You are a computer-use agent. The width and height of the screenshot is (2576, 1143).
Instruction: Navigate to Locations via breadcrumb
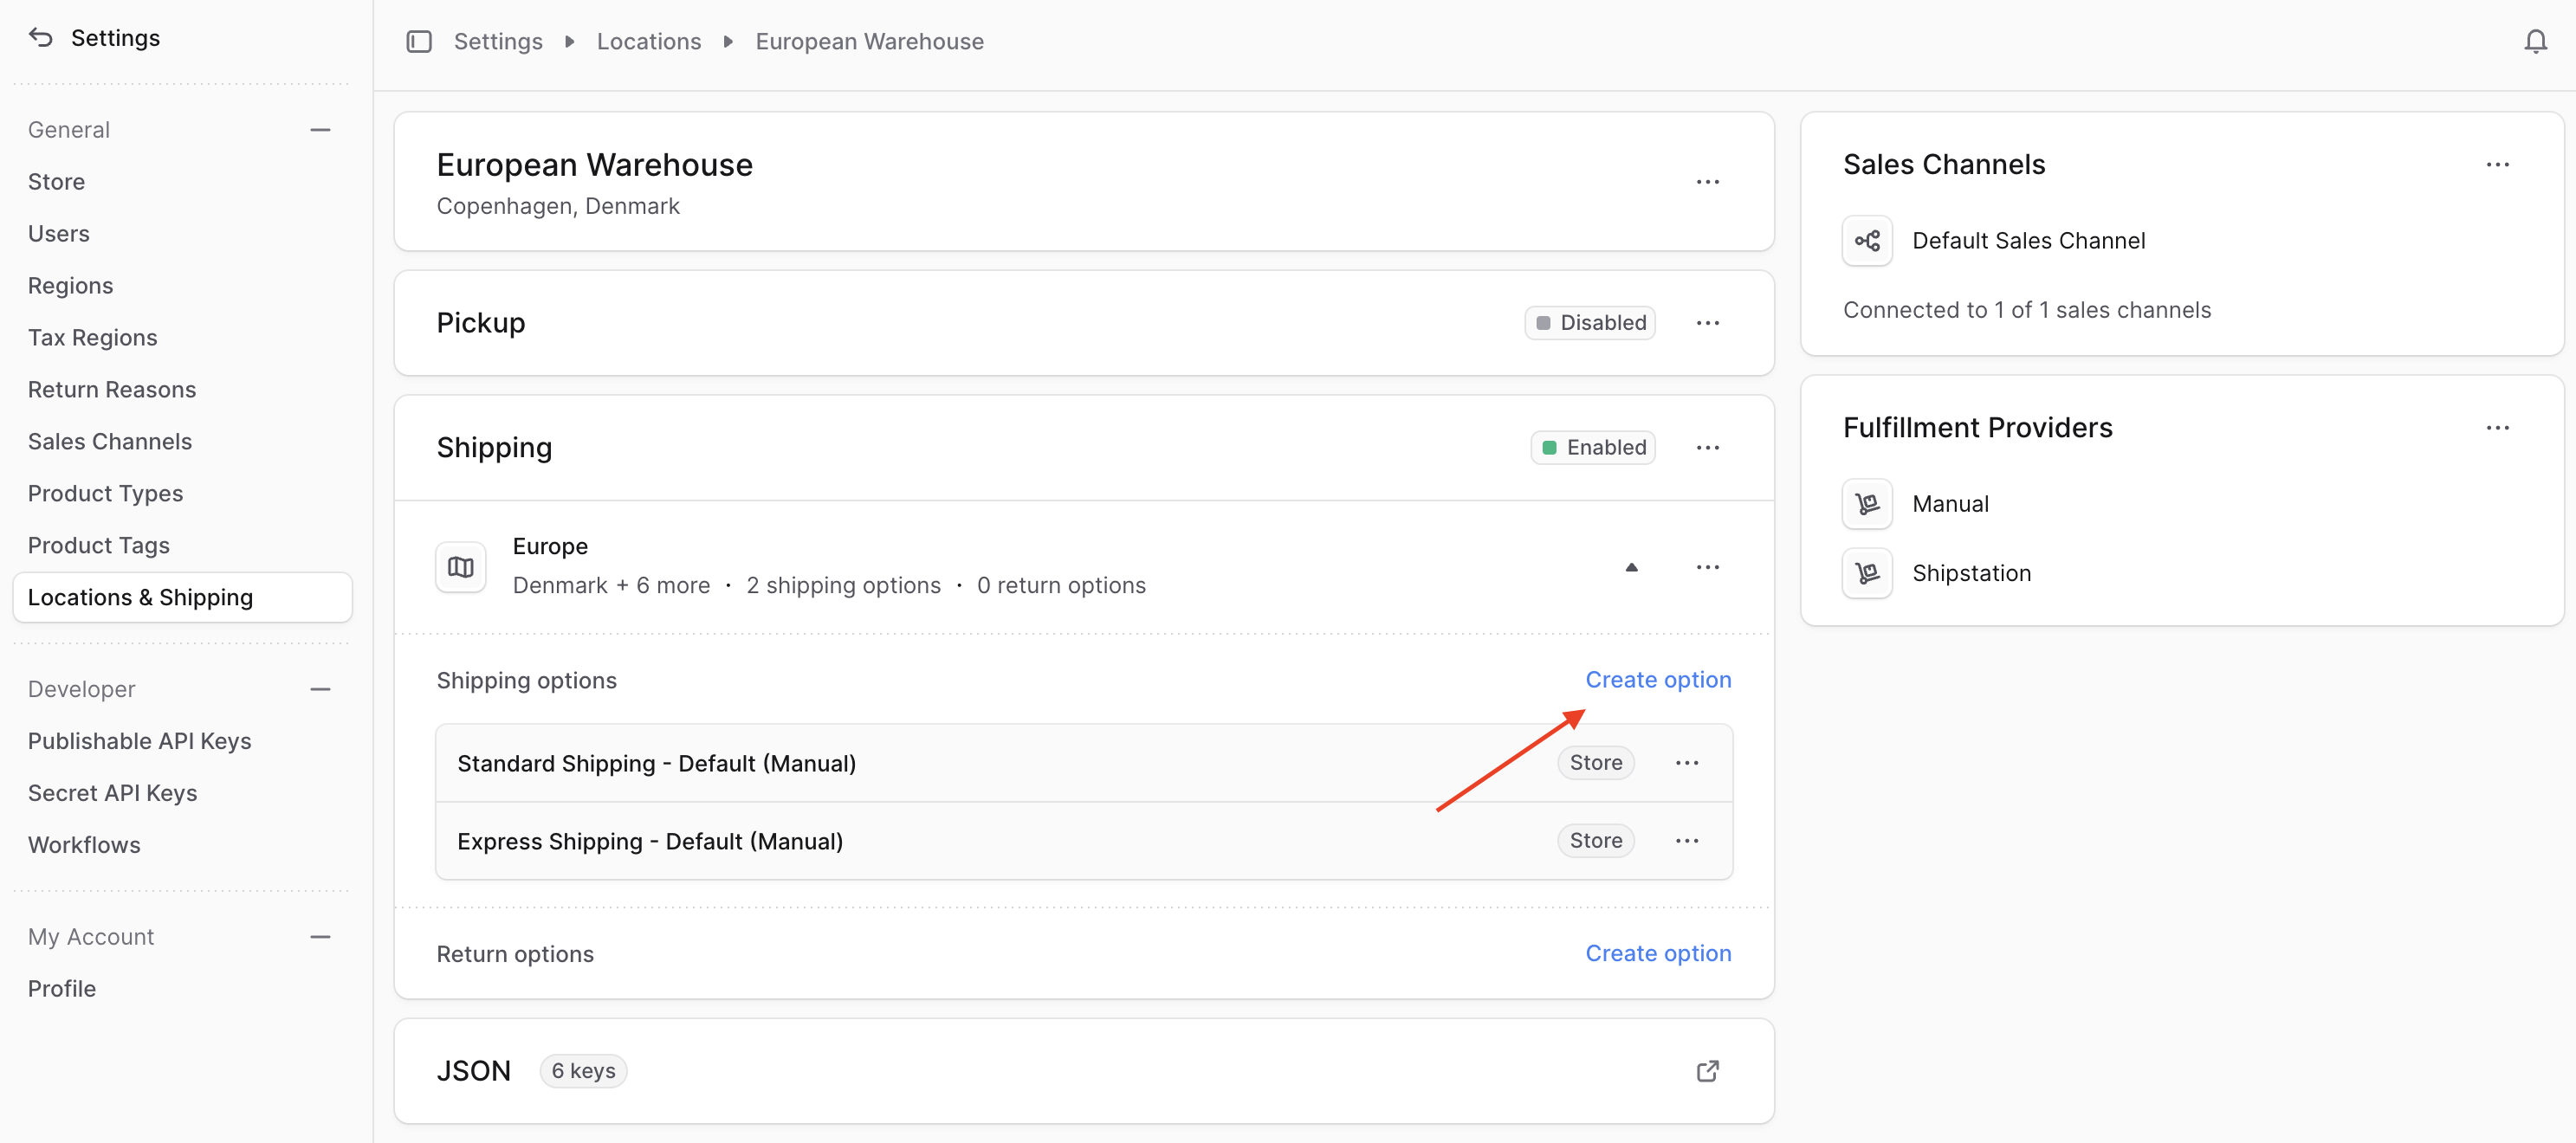pyautogui.click(x=648, y=41)
